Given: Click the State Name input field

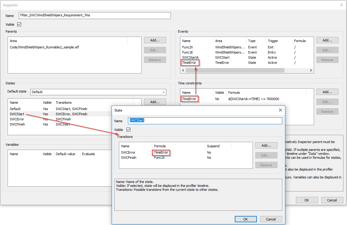Looking at the screenshot, I should click(205, 121).
